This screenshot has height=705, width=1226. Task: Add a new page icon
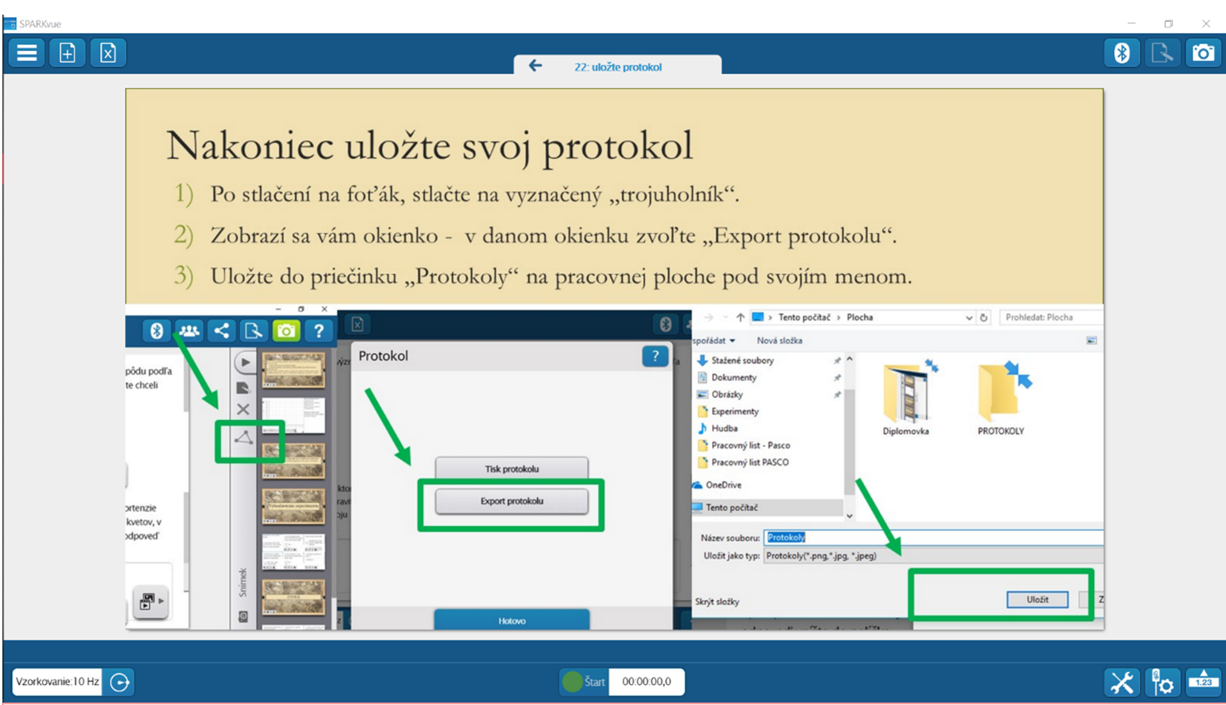coord(68,53)
